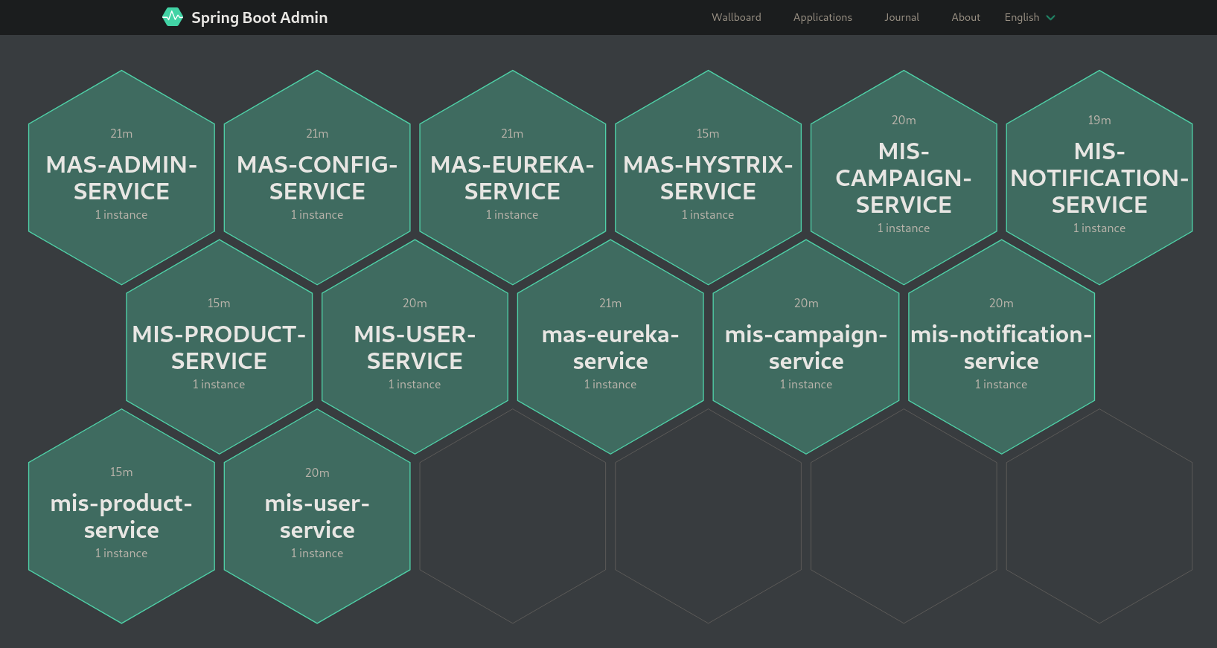Image resolution: width=1217 pixels, height=648 pixels.
Task: Click '1 instance' under uppercase MIS-CAMPAIGN-SERVICE
Action: (904, 228)
